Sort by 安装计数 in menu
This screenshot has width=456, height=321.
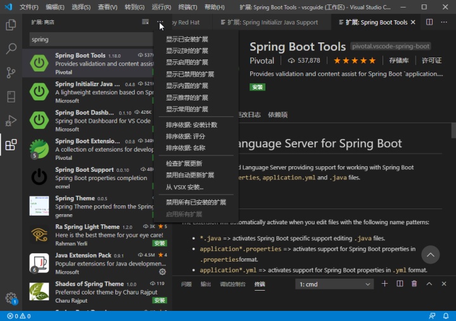(191, 125)
